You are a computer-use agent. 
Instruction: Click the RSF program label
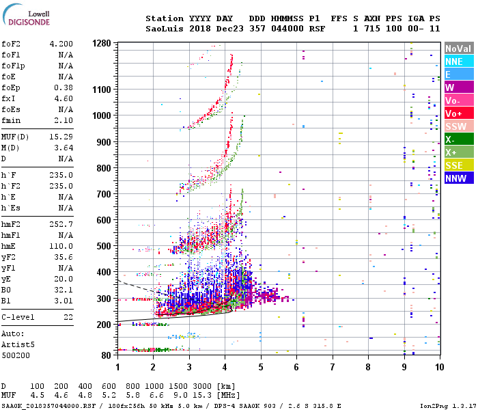[317, 29]
